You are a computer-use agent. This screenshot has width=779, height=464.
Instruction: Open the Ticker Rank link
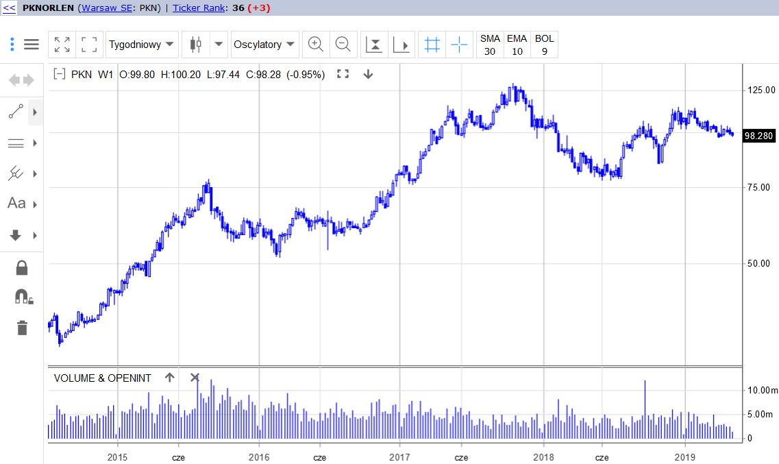tap(199, 8)
